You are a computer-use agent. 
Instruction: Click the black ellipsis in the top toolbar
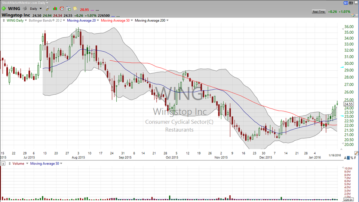coord(97,10)
